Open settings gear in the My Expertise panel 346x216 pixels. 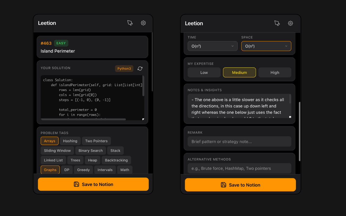click(x=290, y=23)
